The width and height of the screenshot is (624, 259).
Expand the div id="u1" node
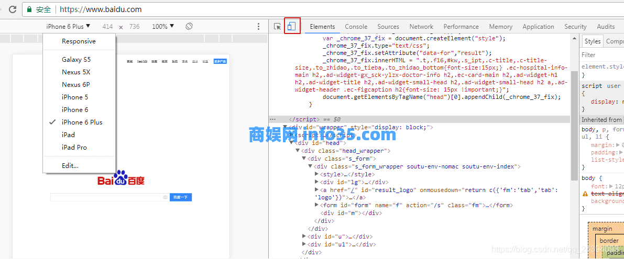(304, 244)
